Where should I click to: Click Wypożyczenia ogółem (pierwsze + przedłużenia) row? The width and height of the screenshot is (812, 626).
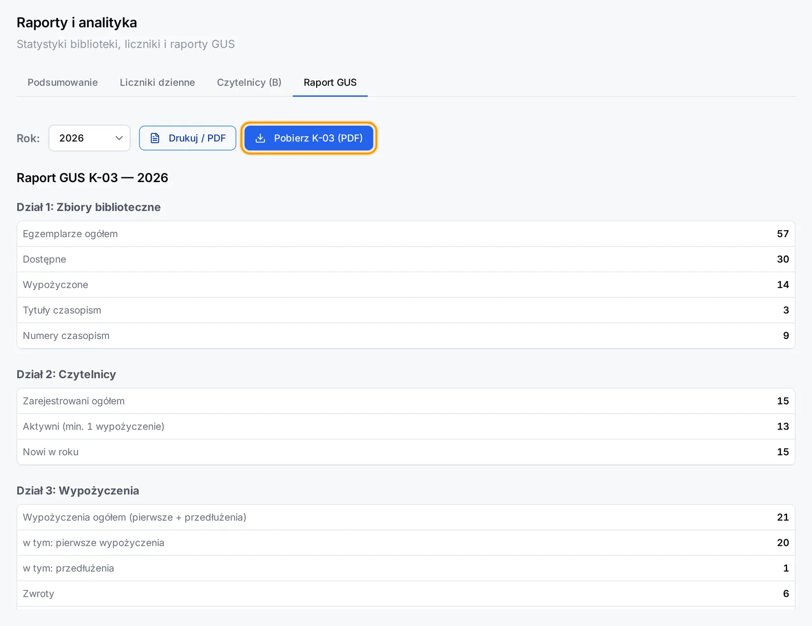click(x=406, y=517)
